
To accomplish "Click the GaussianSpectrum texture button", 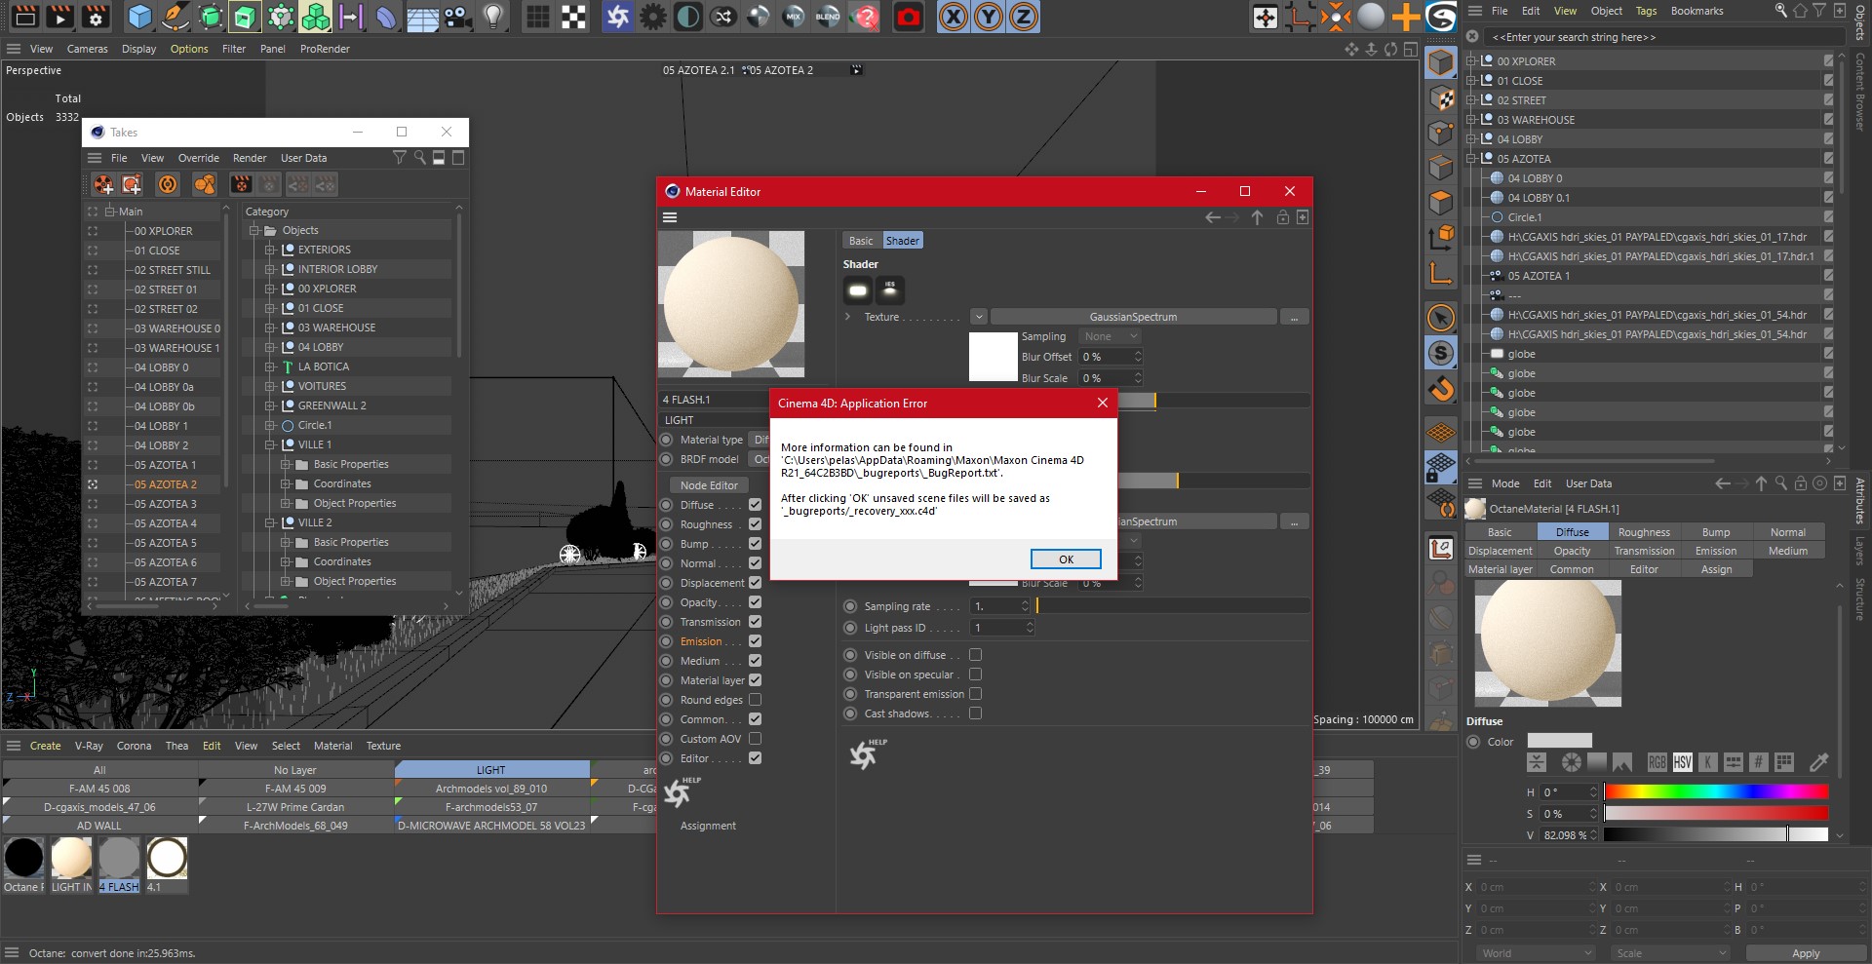I will pos(1133,317).
